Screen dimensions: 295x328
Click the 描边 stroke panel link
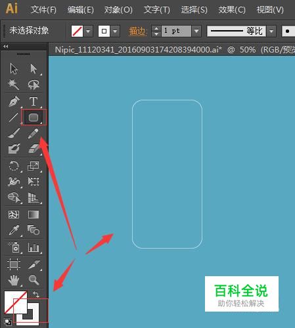[137, 31]
